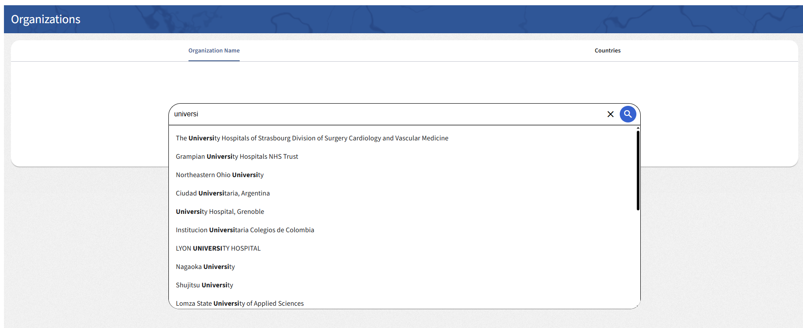
Task: Select The University Hospitals of Strasbourg suggestion
Action: (312, 138)
